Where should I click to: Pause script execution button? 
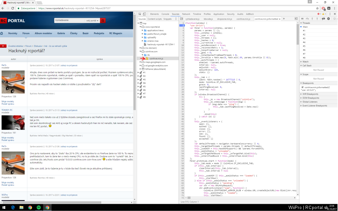point(302,19)
